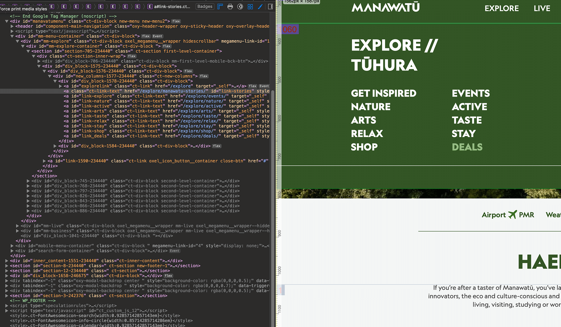Expand div_block-706-234440 node
The width and height of the screenshot is (561, 327).
tap(39, 61)
